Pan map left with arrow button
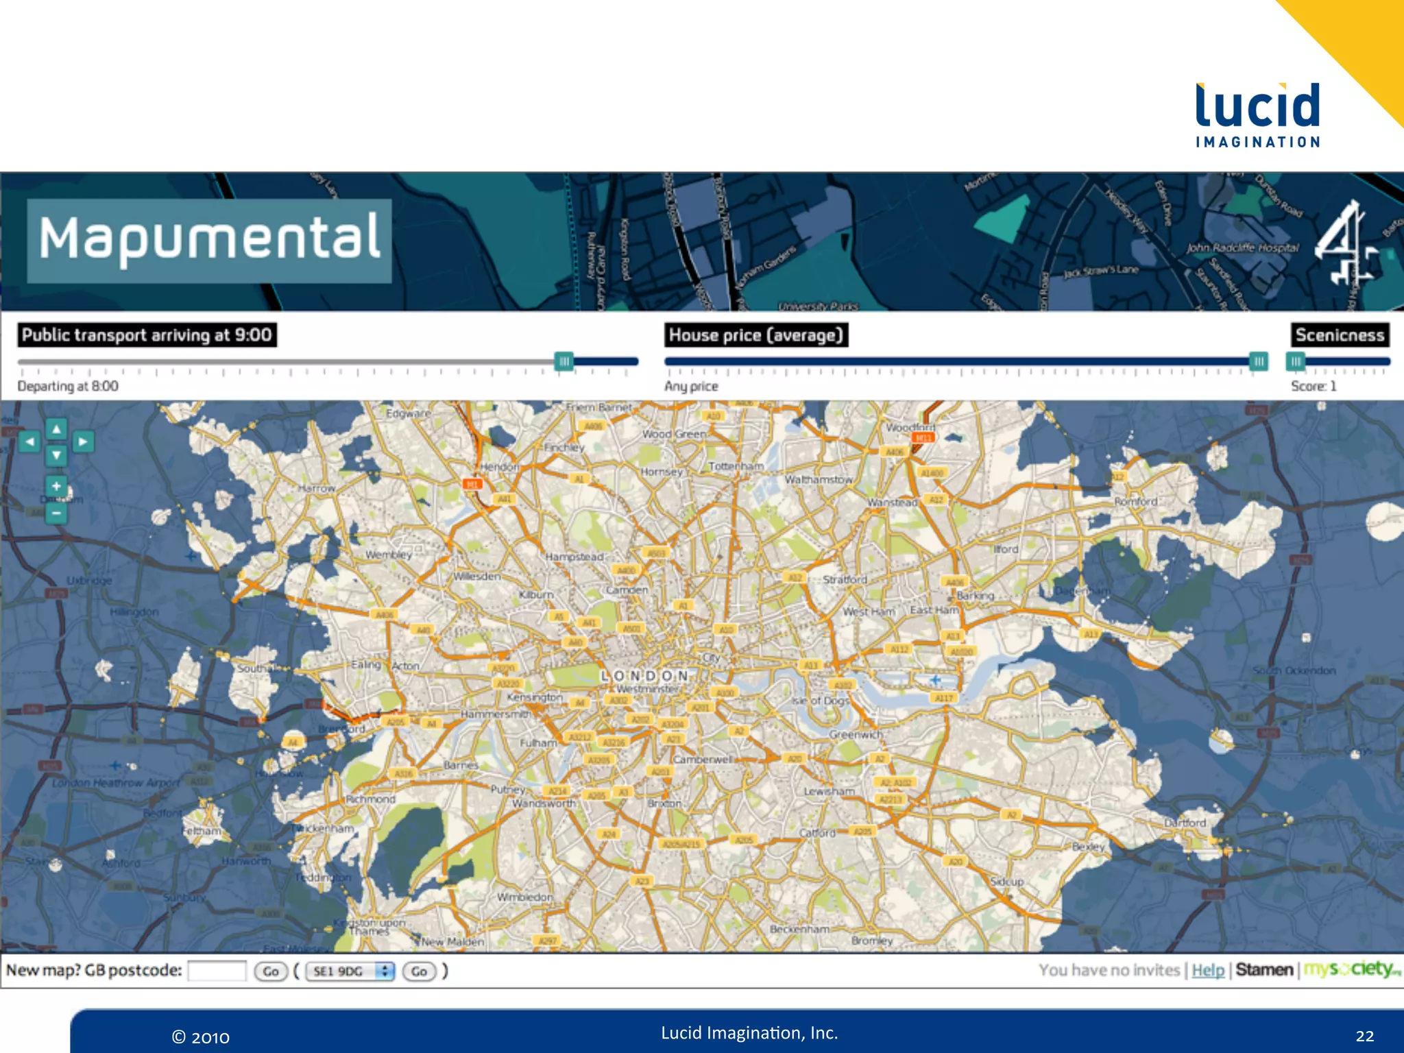The width and height of the screenshot is (1404, 1053). coord(29,442)
